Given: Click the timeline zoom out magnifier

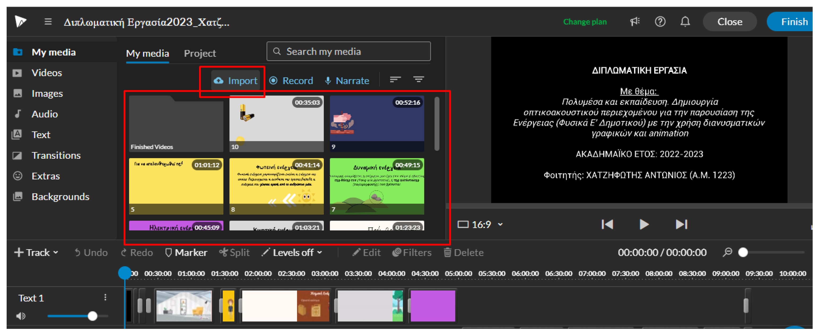Looking at the screenshot, I should coord(728,252).
